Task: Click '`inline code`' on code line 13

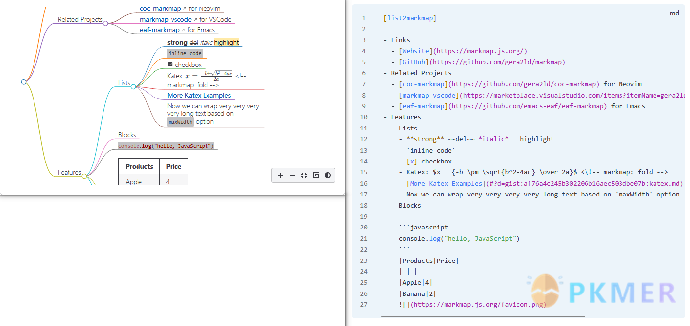Action: (431, 150)
